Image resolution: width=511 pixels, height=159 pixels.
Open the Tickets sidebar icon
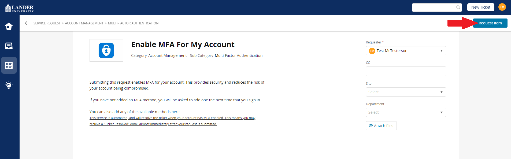(x=9, y=46)
